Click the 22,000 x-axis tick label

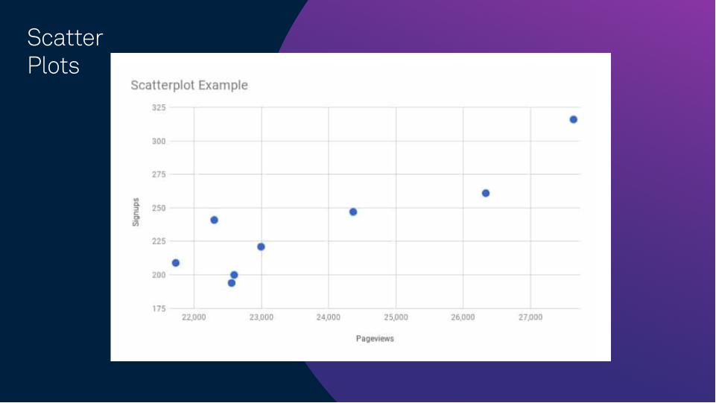coord(194,317)
